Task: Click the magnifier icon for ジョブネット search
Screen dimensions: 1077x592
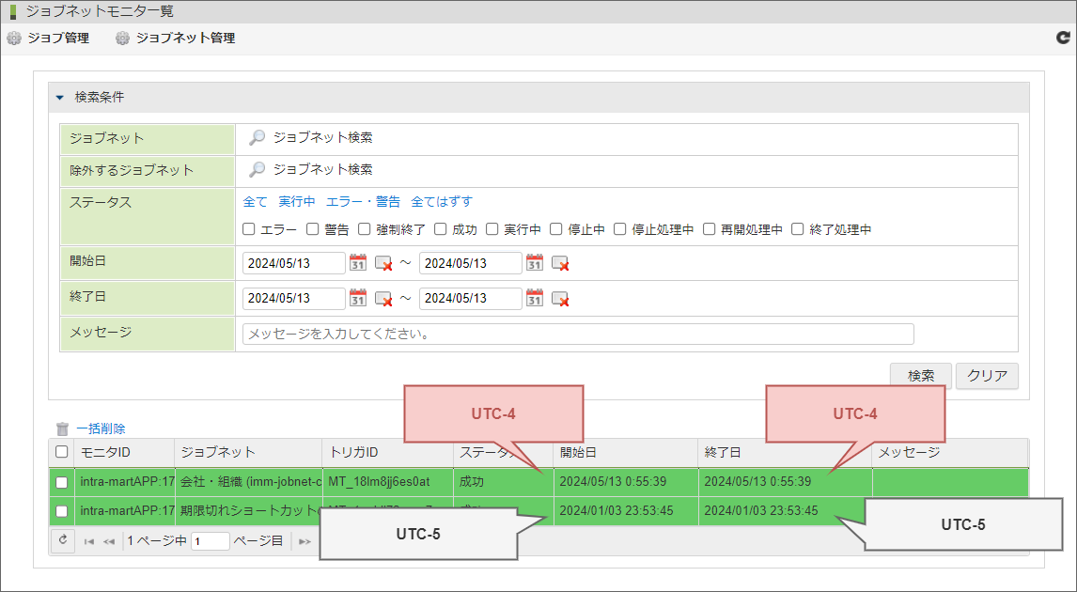Action: [x=257, y=138]
